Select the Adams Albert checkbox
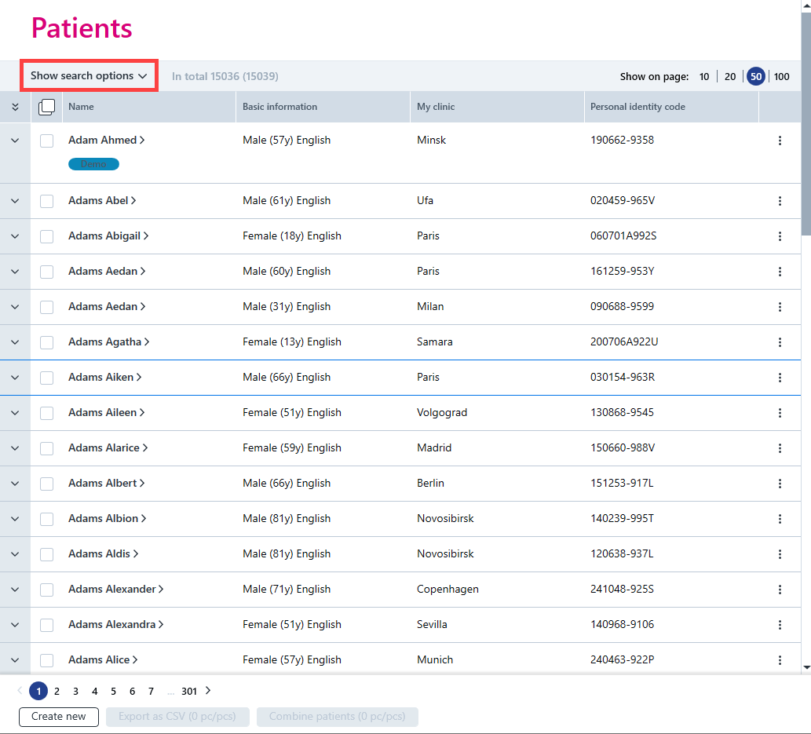811x734 pixels. pyautogui.click(x=46, y=484)
